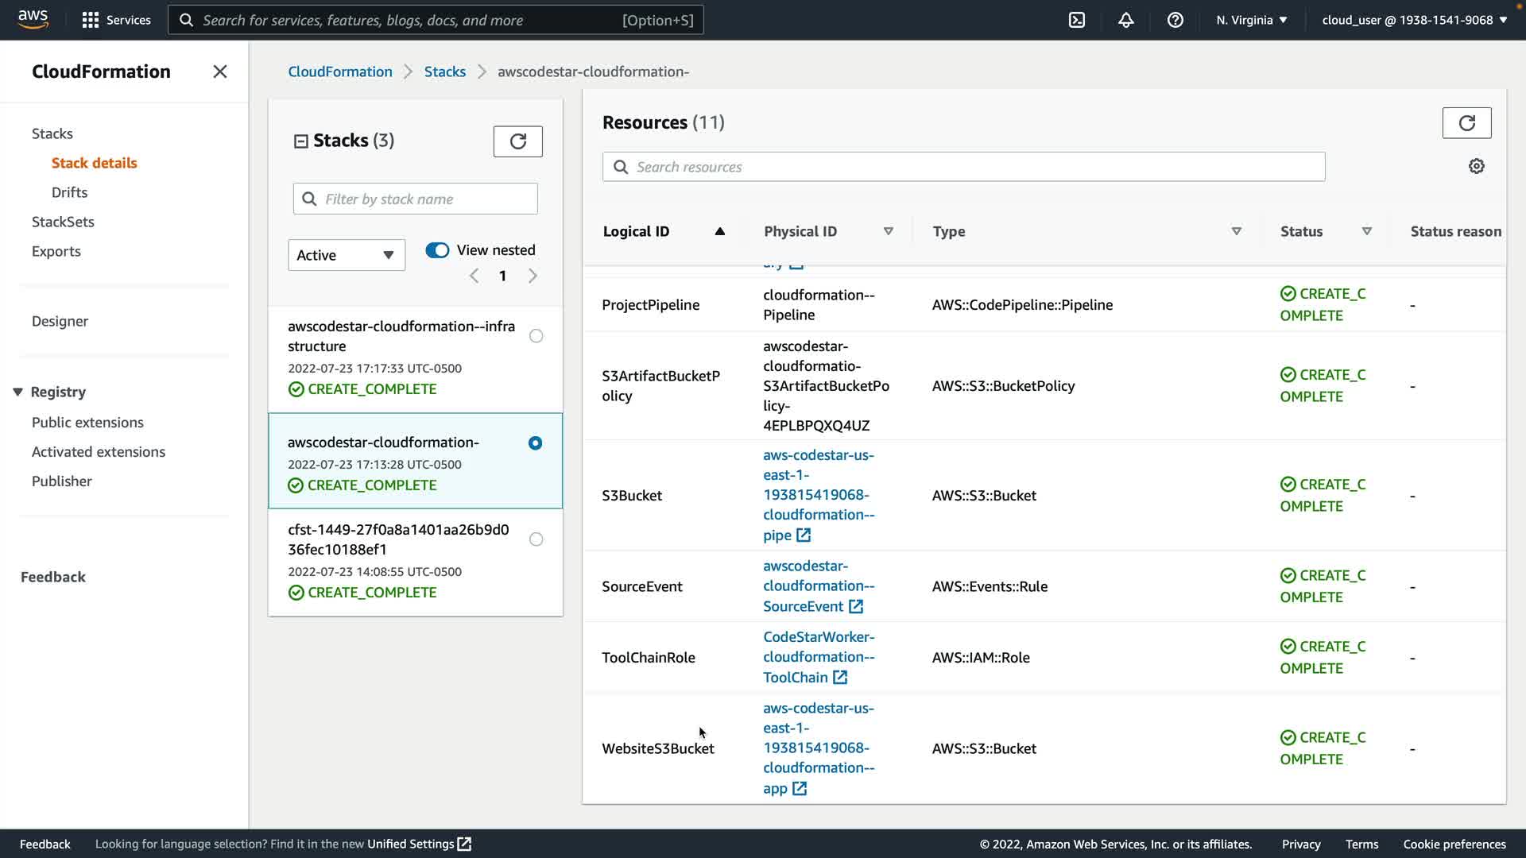Image resolution: width=1526 pixels, height=858 pixels.
Task: Refresh the Resources table
Action: click(x=1466, y=123)
